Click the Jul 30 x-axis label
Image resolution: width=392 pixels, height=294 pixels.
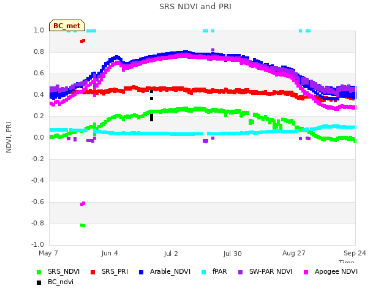[x=233, y=254]
